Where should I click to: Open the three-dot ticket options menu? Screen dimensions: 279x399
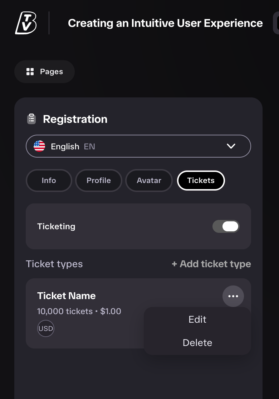click(233, 296)
